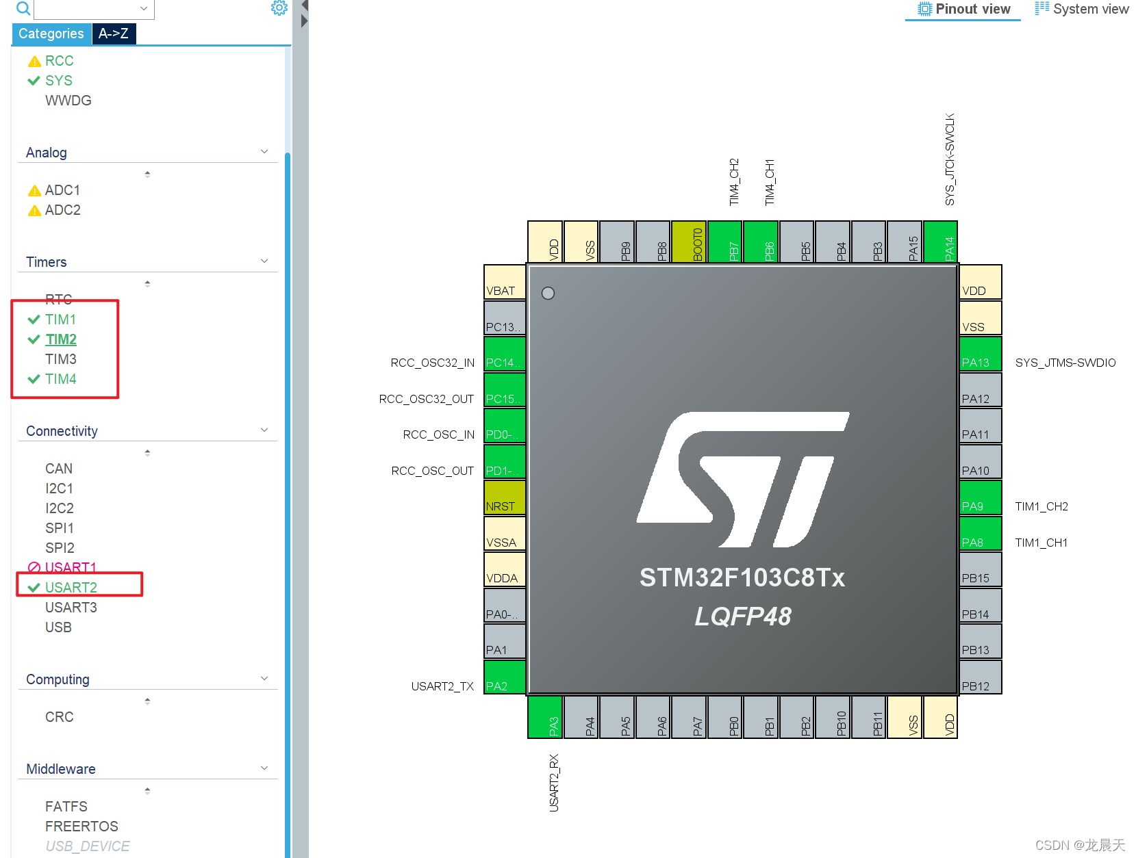The height and width of the screenshot is (858, 1136).
Task: Click the green checkmark next to SYS
Action: coord(34,80)
